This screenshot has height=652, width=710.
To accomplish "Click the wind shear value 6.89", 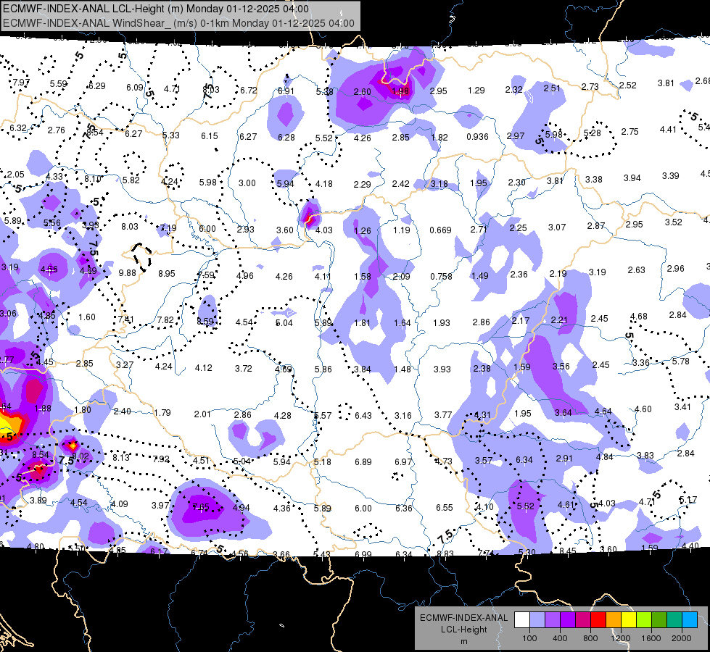I will tap(363, 462).
